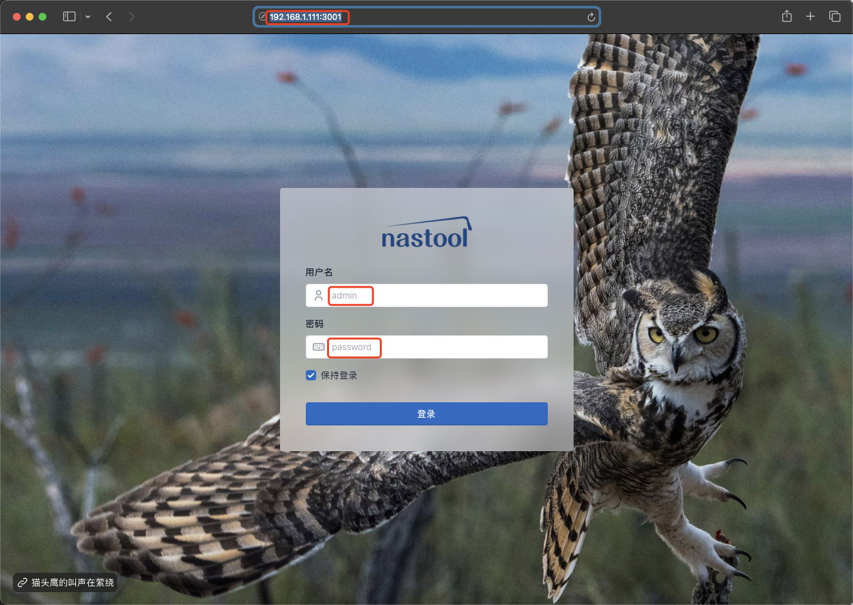
Task: Click the nastool logo
Action: click(427, 233)
